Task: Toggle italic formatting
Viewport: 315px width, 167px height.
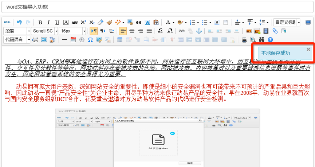Action: [49, 22]
